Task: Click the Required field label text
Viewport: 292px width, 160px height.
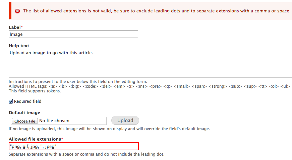Action: tap(27, 101)
